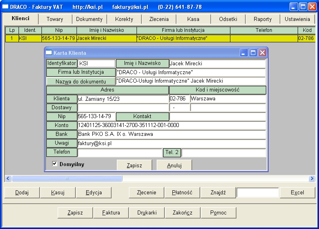Close the Karta Klienta window

pos(262,53)
